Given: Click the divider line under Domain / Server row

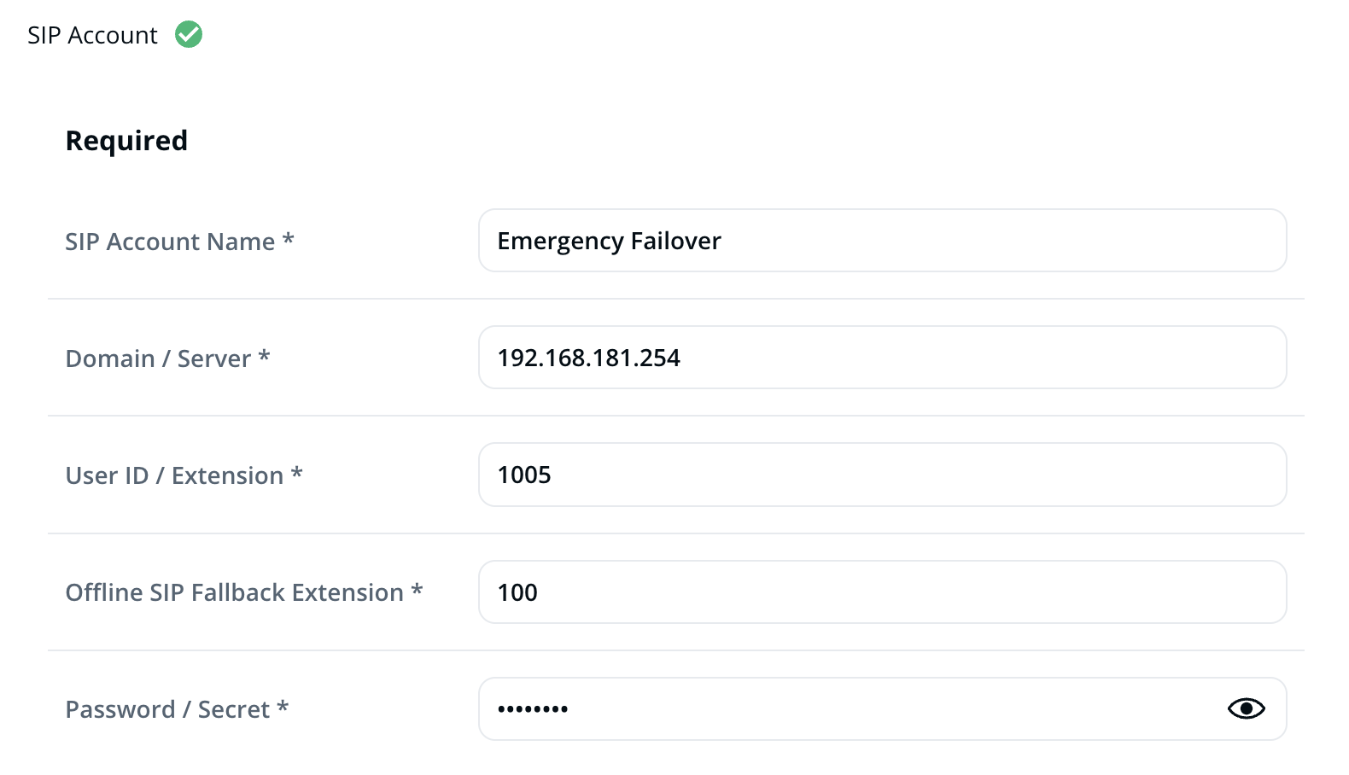Looking at the screenshot, I should [x=675, y=416].
